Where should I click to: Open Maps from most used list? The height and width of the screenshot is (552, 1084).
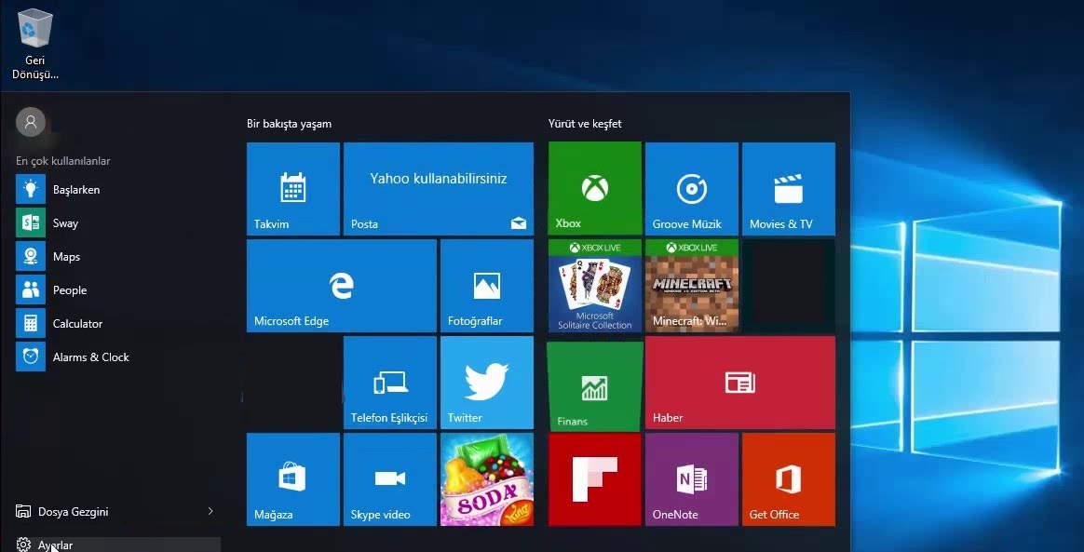pyautogui.click(x=117, y=256)
